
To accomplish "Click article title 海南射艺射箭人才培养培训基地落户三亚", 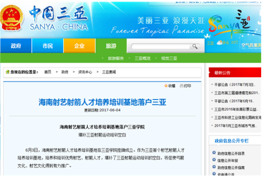I will (102, 102).
